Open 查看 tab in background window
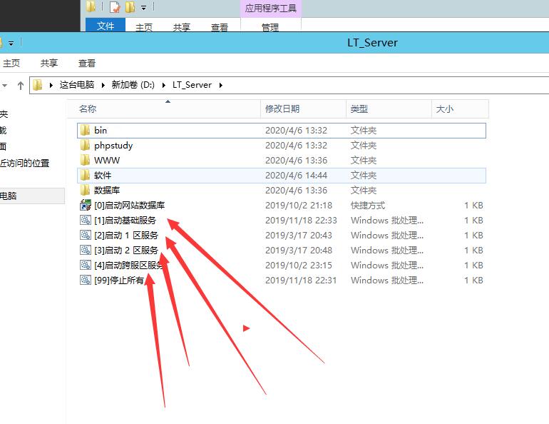 click(220, 27)
